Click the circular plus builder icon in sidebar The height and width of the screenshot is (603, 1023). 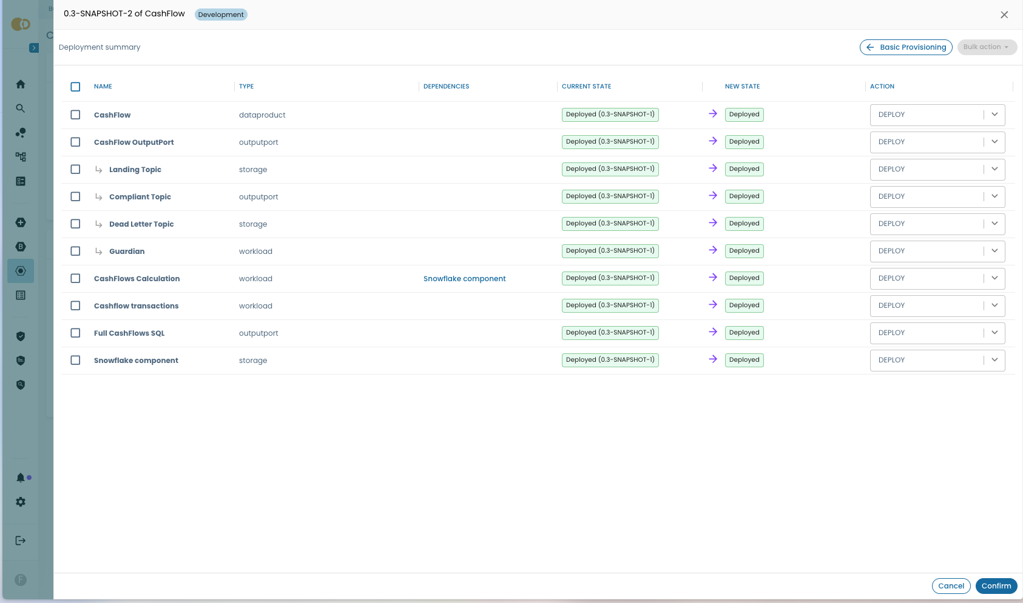pyautogui.click(x=21, y=222)
